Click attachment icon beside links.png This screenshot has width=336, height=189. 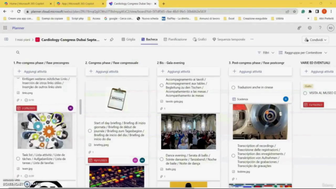click(x=18, y=93)
